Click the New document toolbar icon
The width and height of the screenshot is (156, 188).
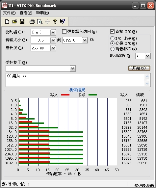[x=7, y=22]
